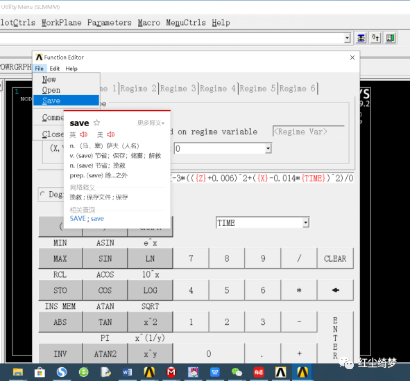The width and height of the screenshot is (410, 381).
Task: Click the green contact manager toolbar icon
Action: point(391,38)
